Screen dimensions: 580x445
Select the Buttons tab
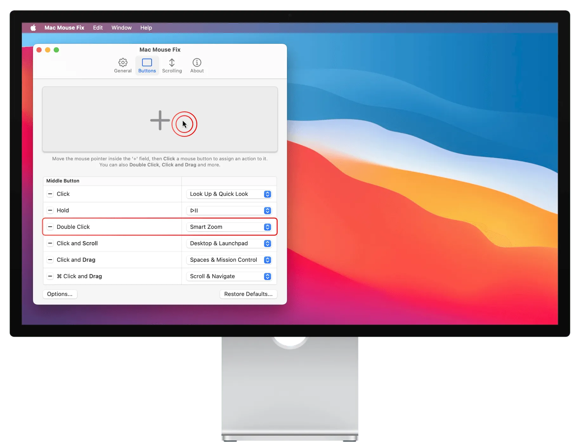147,66
